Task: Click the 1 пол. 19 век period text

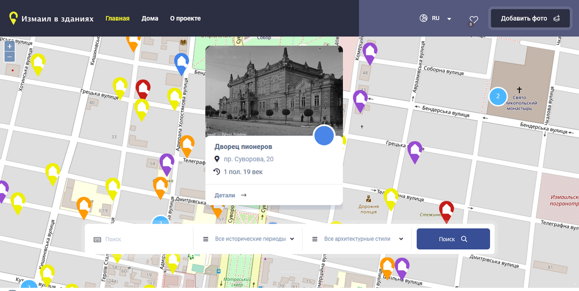Action: pyautogui.click(x=243, y=172)
